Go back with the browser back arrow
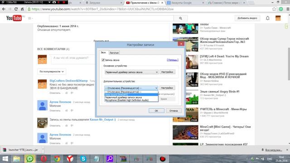 pyautogui.click(x=4, y=9)
